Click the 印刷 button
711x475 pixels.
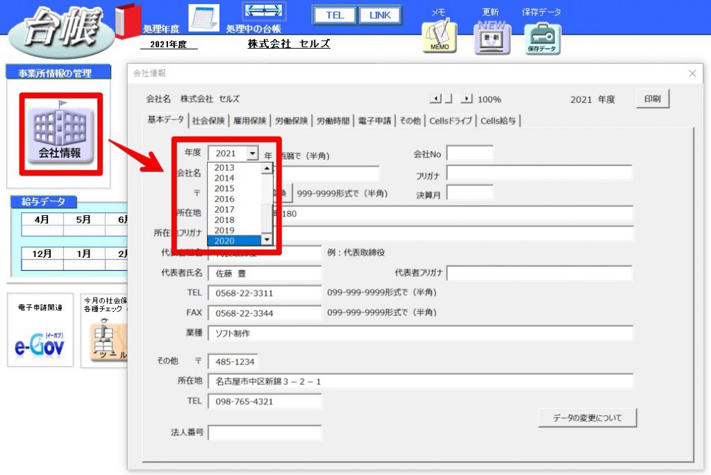(x=653, y=99)
